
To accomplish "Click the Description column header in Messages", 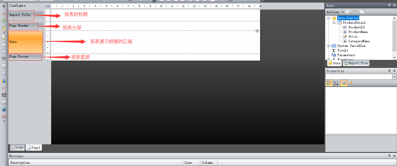I will click(x=95, y=163).
